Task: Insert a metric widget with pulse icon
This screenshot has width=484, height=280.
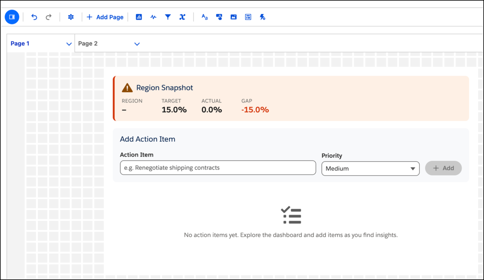Action: pyautogui.click(x=153, y=17)
